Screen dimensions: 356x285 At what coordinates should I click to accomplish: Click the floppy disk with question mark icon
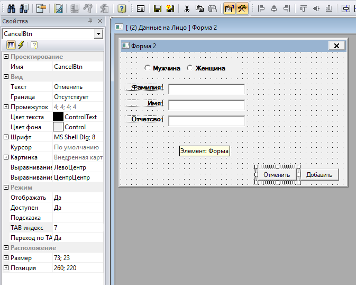coord(170,8)
